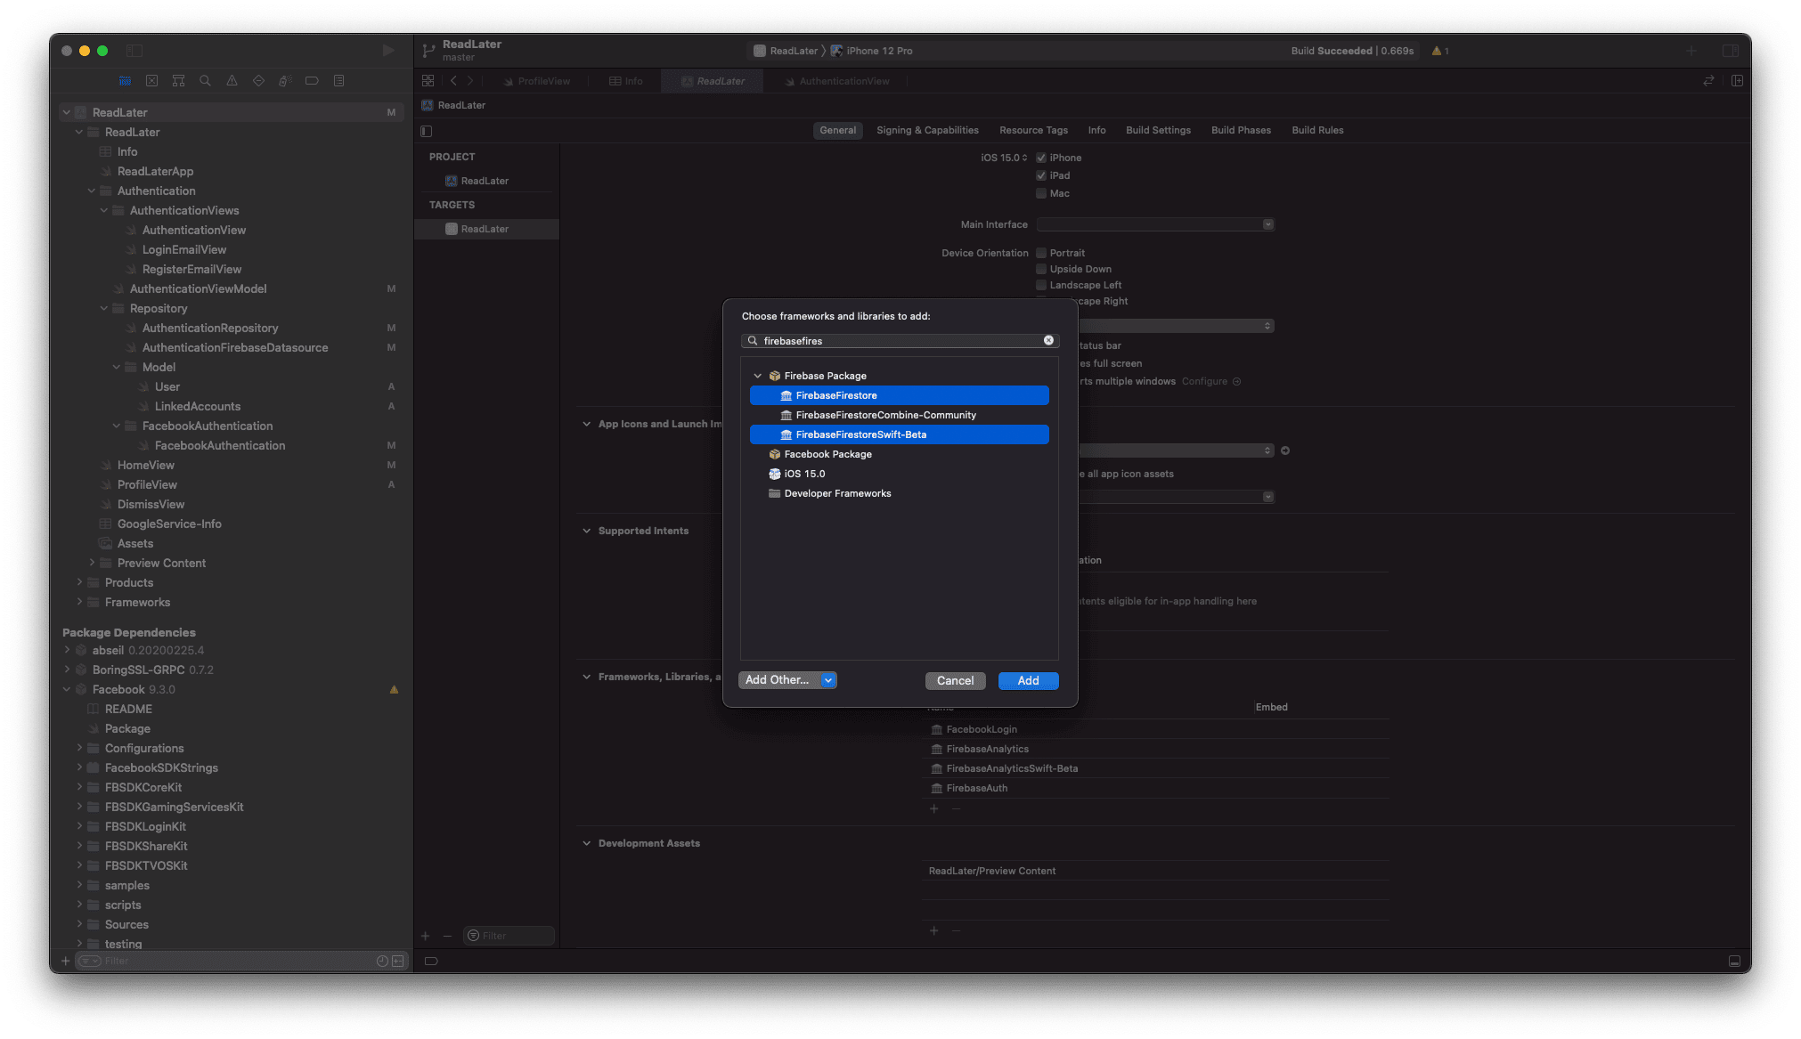Collapse App Icons and Launch Images section
This screenshot has height=1039, width=1801.
point(587,424)
